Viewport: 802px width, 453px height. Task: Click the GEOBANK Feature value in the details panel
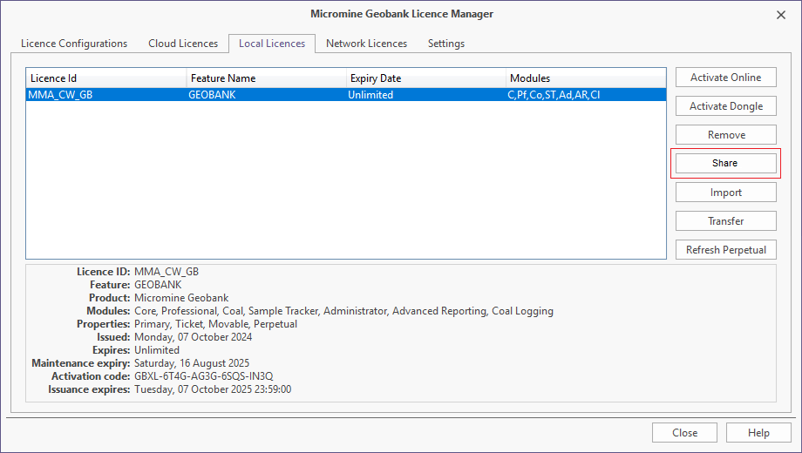click(158, 285)
